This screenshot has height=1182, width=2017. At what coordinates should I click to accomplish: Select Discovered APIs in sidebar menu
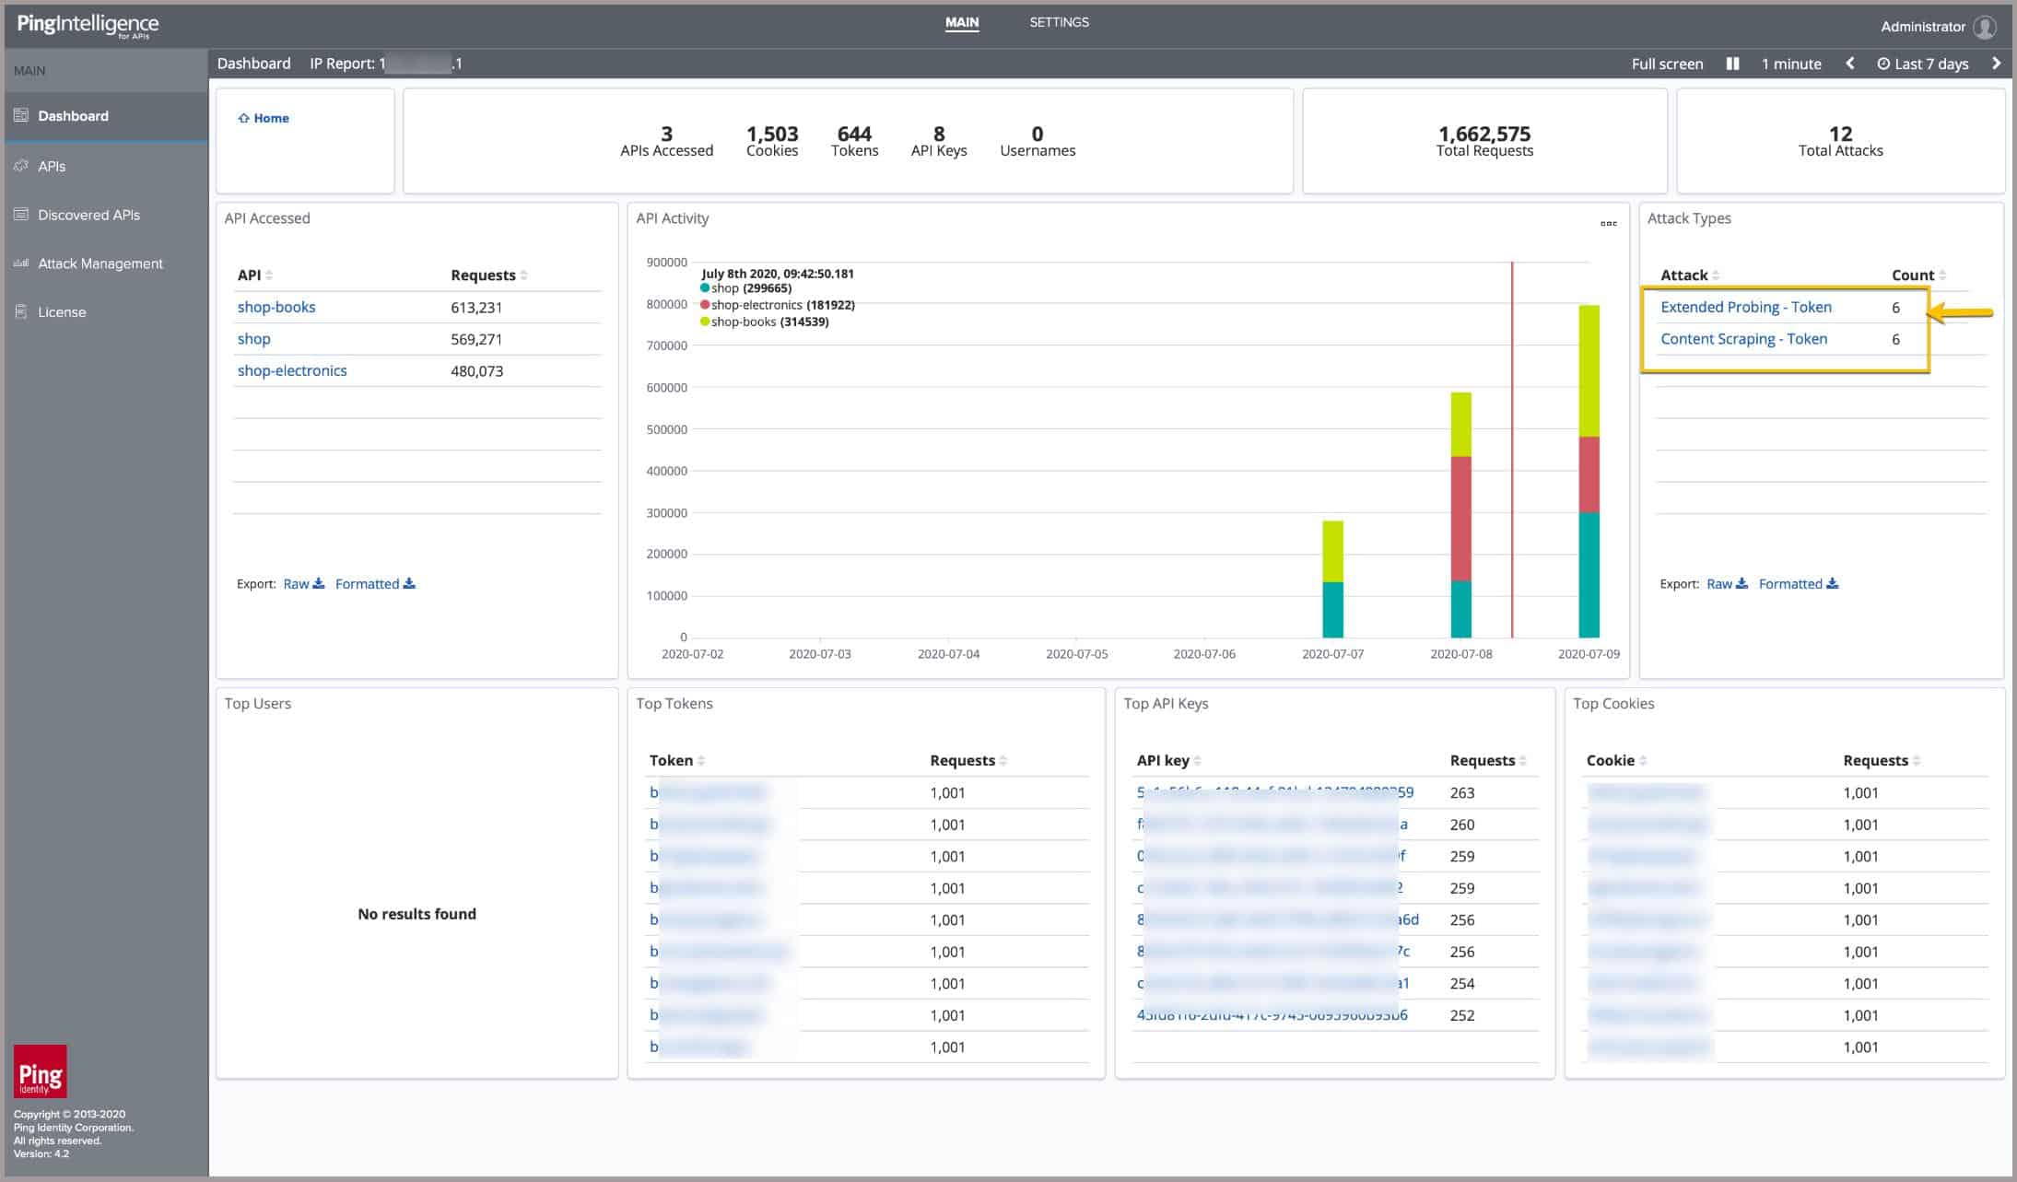click(88, 215)
